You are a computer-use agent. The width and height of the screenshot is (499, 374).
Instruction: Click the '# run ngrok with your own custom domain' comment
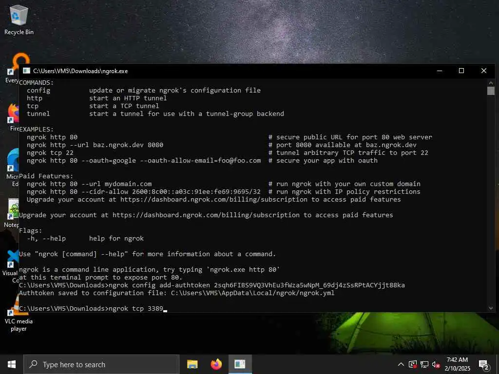(x=345, y=184)
